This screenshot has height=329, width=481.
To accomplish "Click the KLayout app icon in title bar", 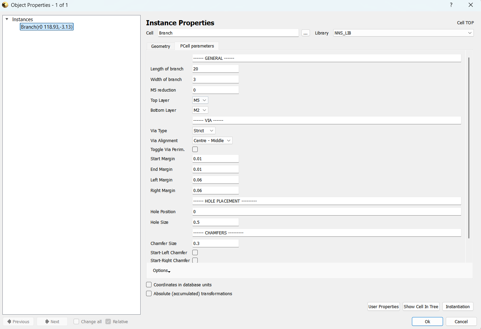I will (x=5, y=5).
